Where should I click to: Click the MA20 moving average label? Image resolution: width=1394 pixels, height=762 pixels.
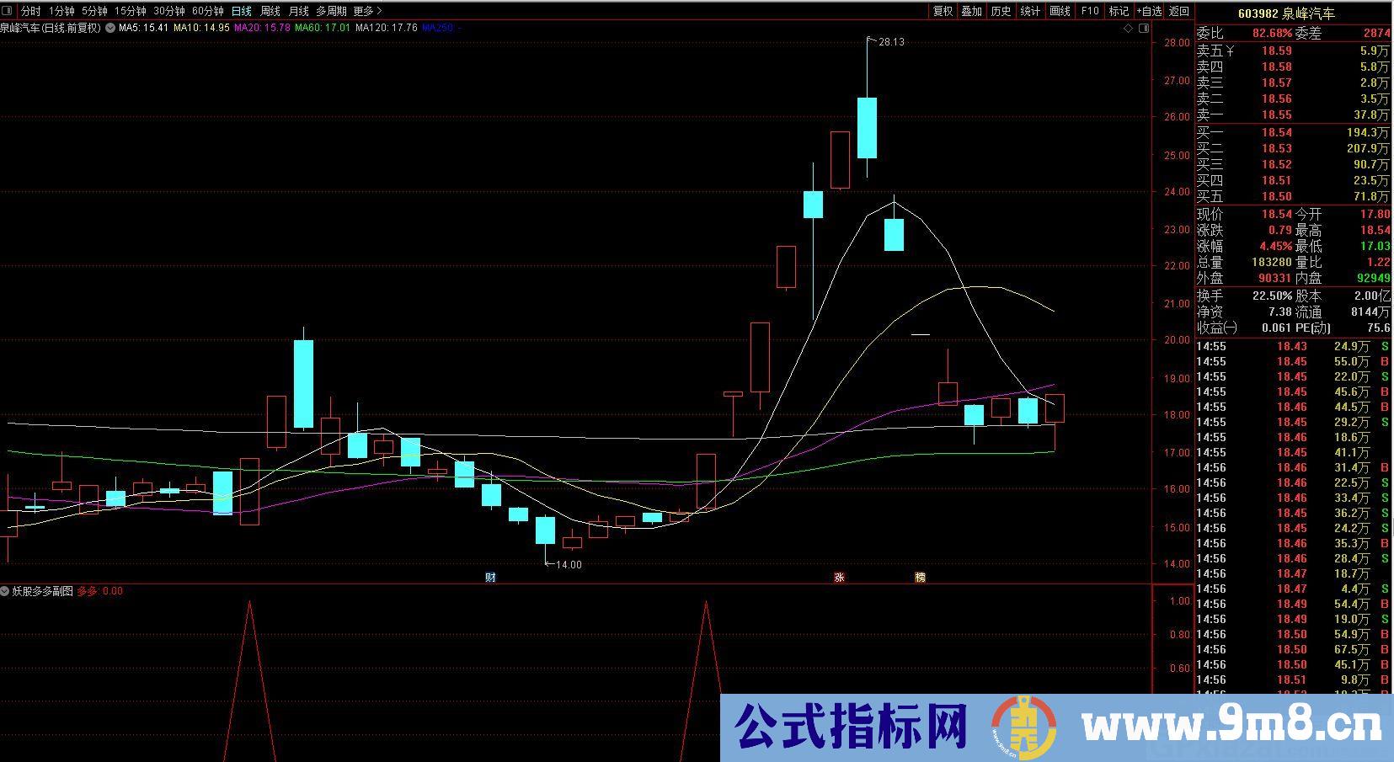[x=261, y=28]
